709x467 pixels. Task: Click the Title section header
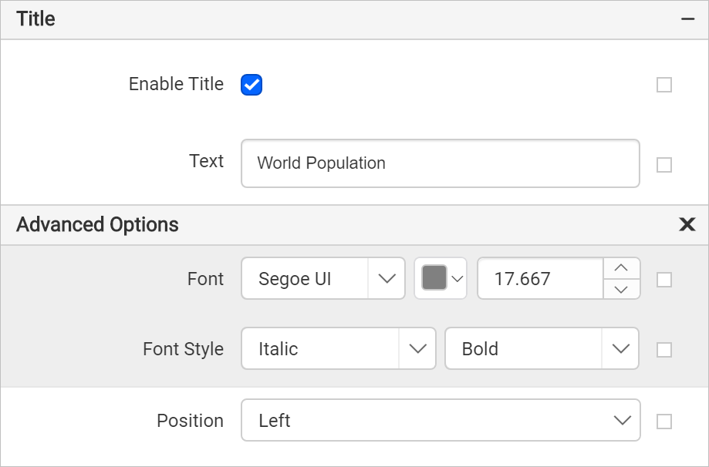click(x=36, y=19)
